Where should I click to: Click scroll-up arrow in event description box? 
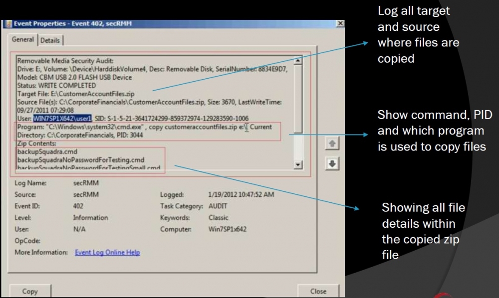pyautogui.click(x=298, y=60)
